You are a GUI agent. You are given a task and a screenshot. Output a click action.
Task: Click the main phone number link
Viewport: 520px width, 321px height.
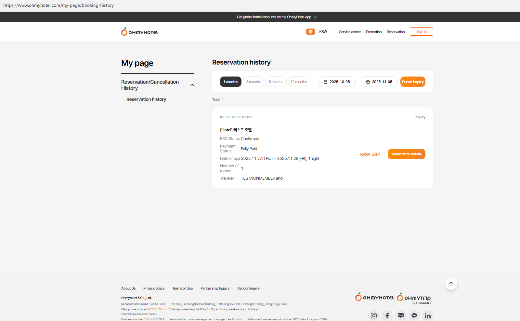[159, 309]
